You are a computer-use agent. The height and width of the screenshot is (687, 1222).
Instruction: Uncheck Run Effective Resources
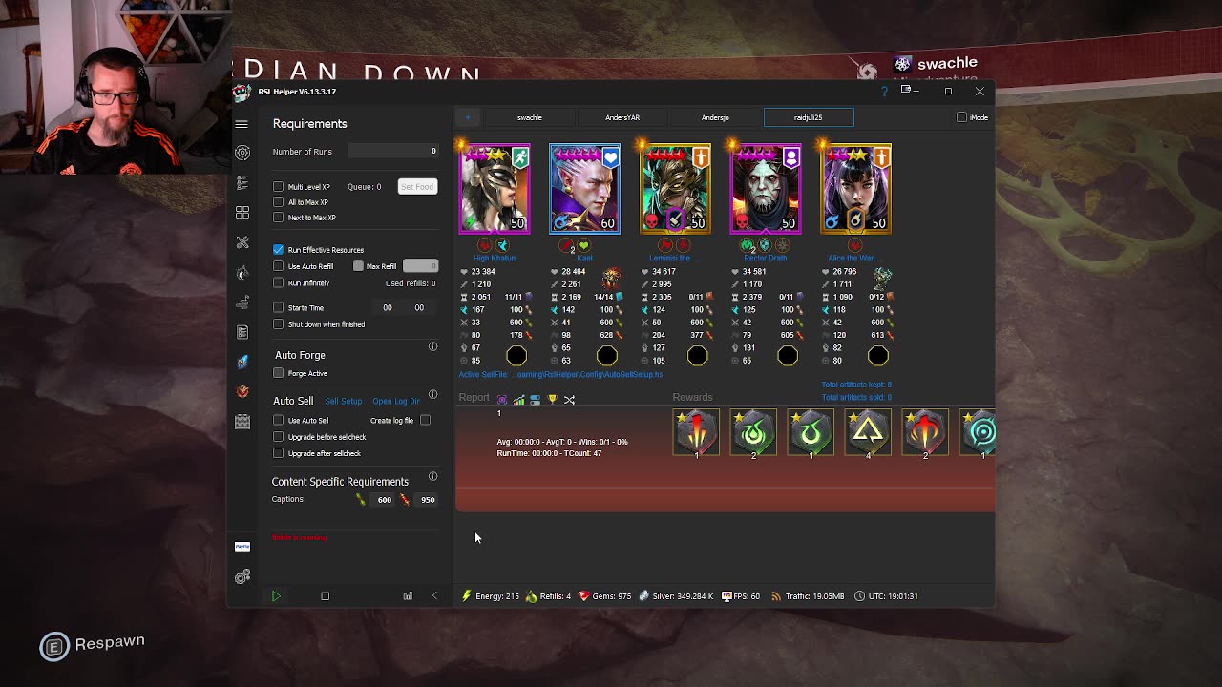(x=279, y=250)
